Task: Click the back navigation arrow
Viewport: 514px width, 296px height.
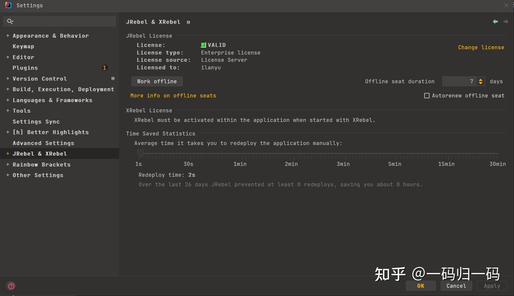Action: pos(495,22)
